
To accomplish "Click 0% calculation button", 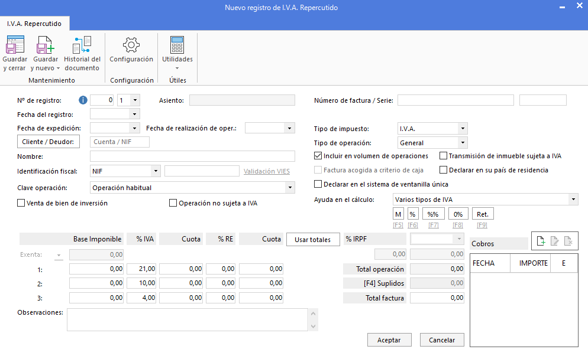I will (458, 214).
